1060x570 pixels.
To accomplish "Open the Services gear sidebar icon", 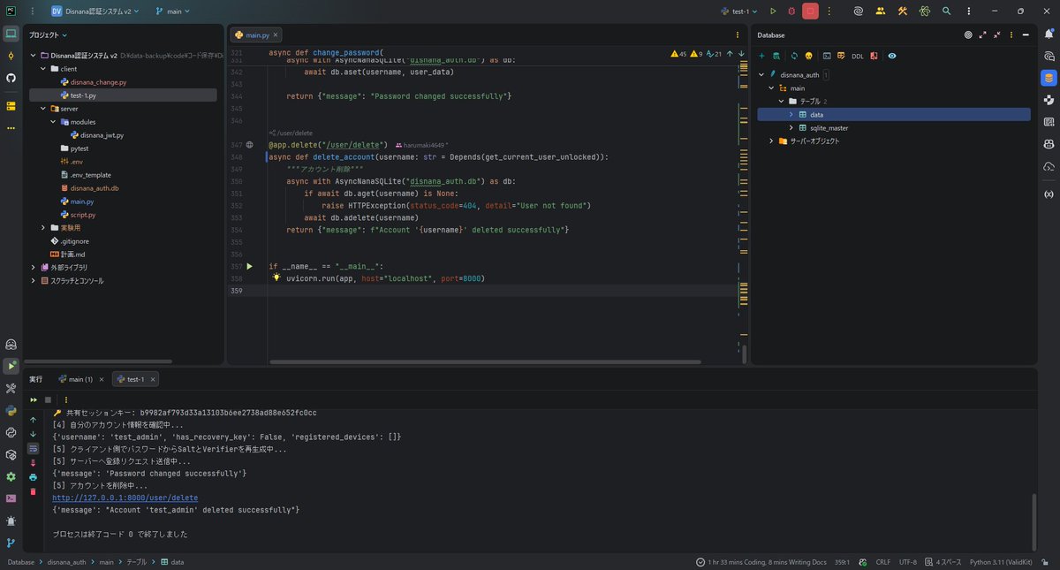I will coord(11,476).
